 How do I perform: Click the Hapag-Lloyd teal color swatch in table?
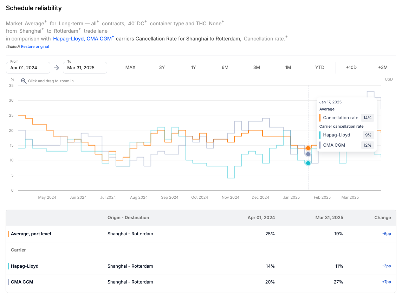coord(9,266)
